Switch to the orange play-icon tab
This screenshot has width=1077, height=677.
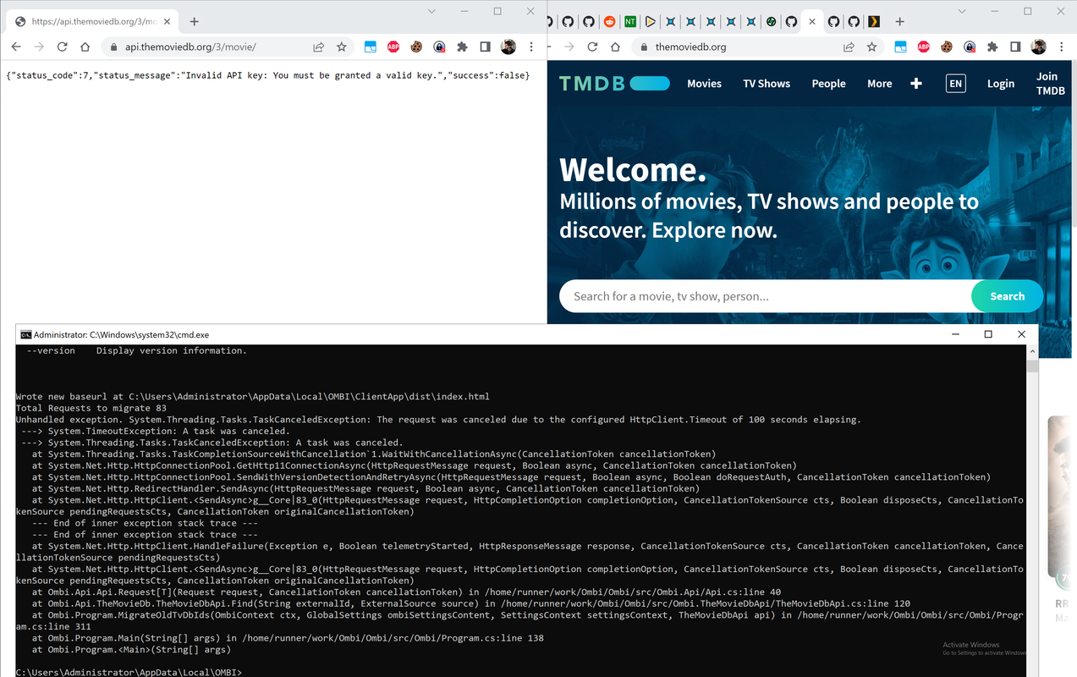[x=651, y=21]
